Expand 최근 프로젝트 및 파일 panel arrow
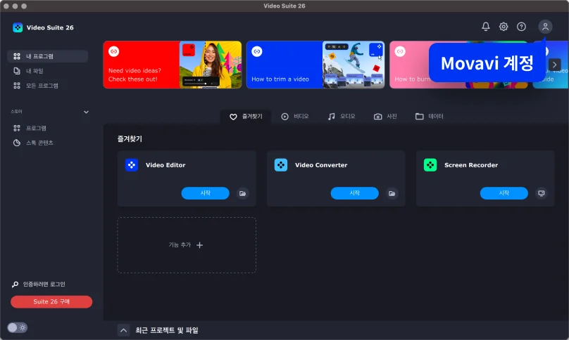The width and height of the screenshot is (569, 340). 123,330
